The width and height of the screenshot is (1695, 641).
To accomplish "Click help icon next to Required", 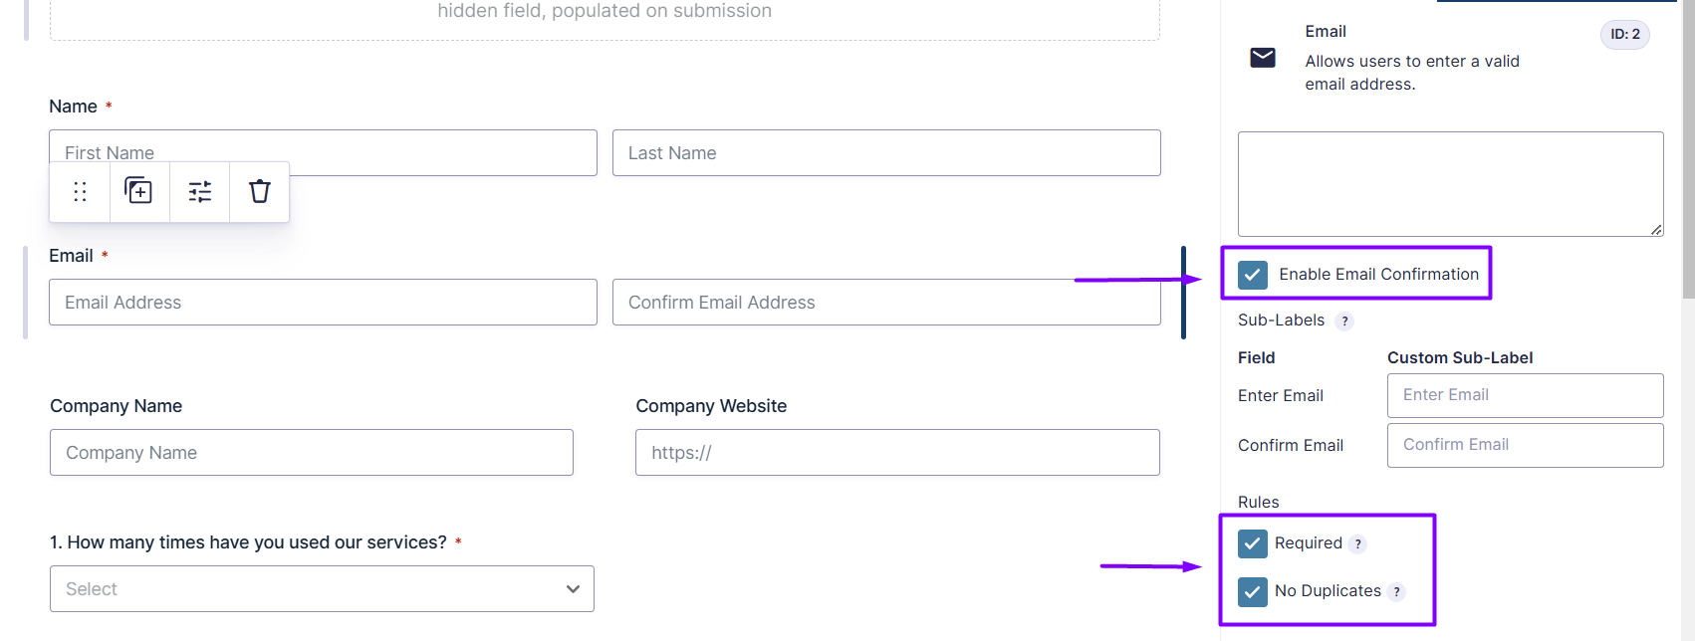I will 1357,544.
